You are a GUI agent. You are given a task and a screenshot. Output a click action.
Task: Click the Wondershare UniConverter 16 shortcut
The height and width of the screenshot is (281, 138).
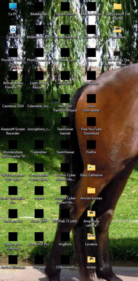(x=13, y=145)
